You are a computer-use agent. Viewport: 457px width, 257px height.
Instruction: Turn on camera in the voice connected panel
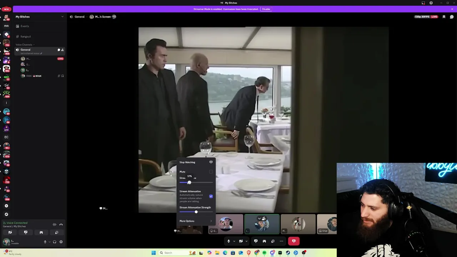point(10,232)
